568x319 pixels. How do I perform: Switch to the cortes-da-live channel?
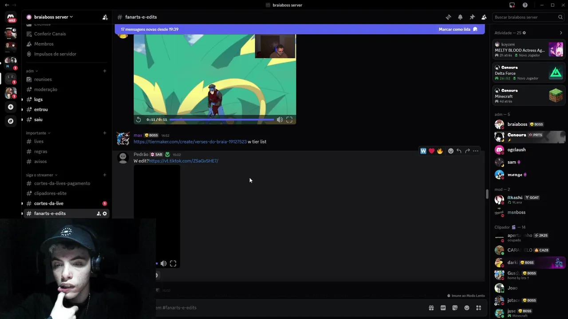point(66,203)
